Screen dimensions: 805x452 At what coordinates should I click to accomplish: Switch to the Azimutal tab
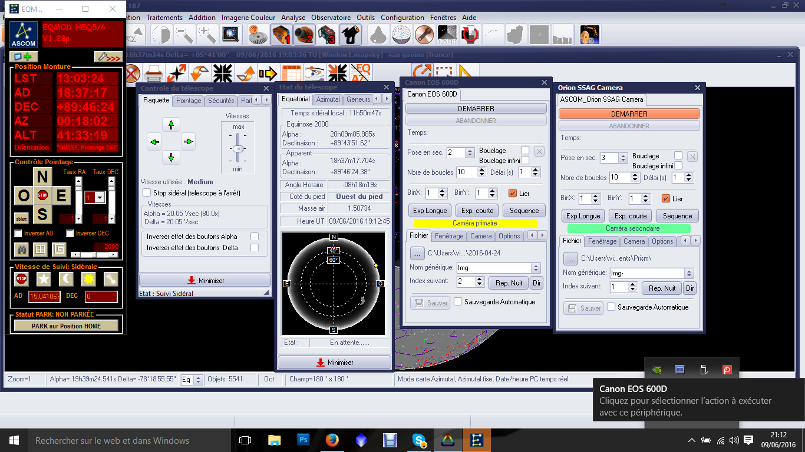click(x=328, y=99)
